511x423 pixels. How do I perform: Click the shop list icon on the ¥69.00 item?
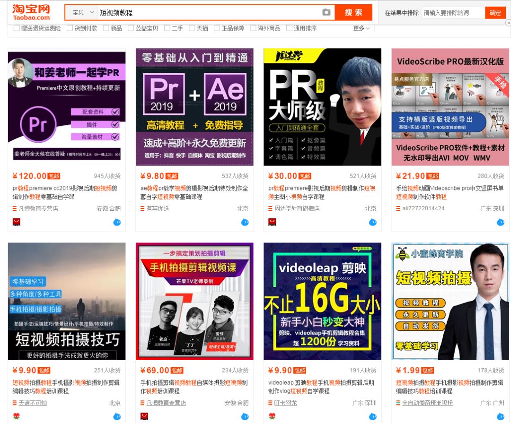pyautogui.click(x=142, y=403)
